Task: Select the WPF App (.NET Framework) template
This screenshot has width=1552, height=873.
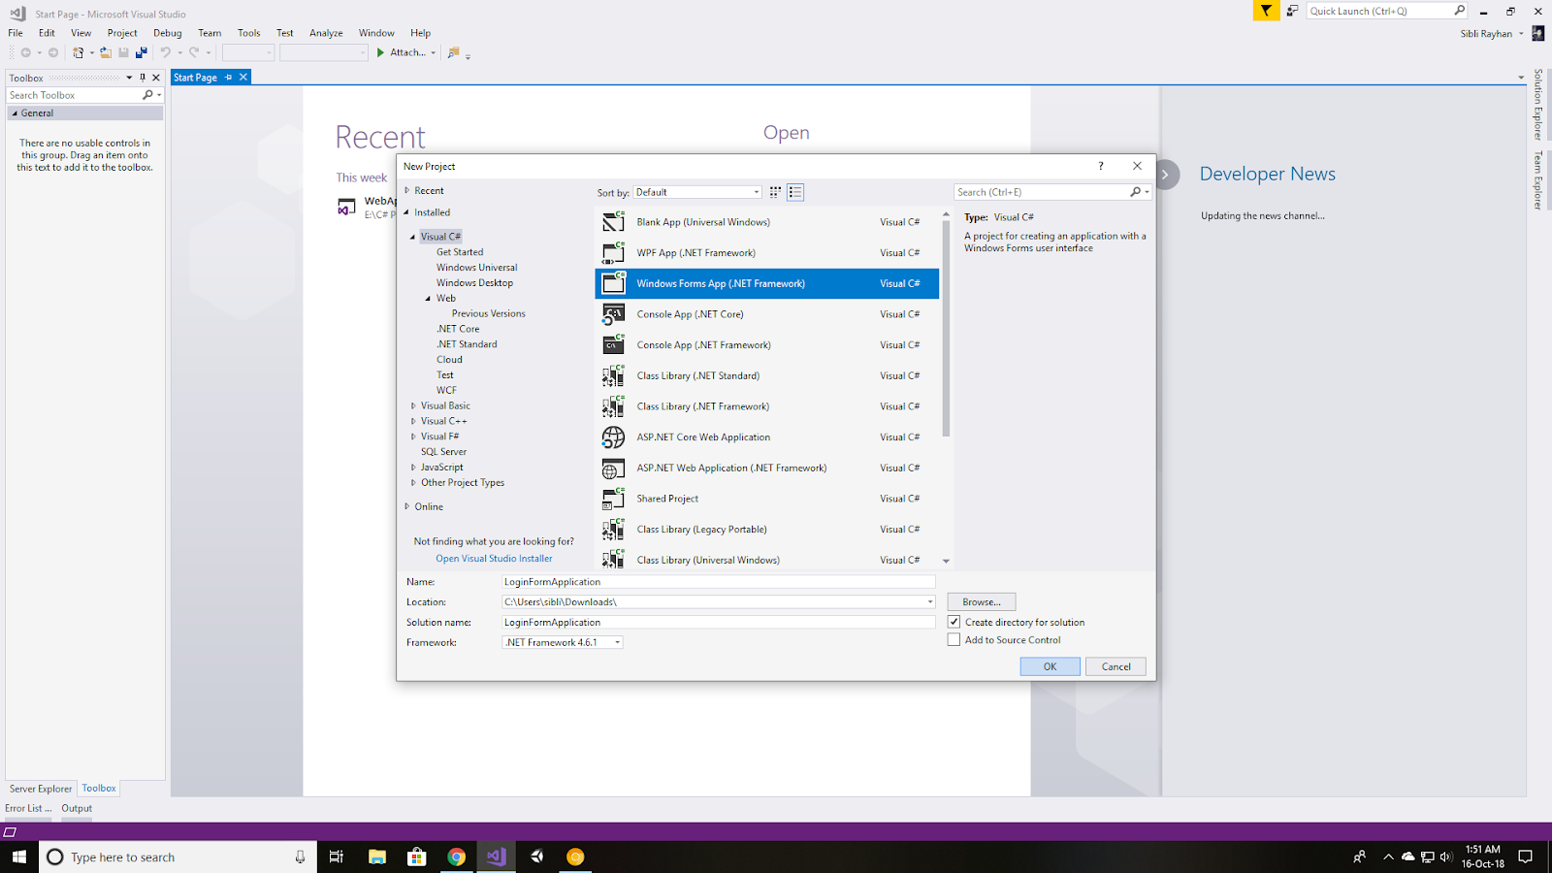Action: tap(766, 252)
